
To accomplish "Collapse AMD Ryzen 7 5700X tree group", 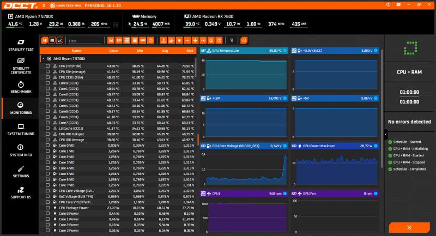I will (44, 59).
